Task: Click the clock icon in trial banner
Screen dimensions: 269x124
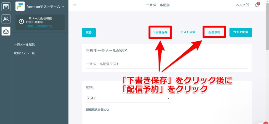Action: (21, 21)
